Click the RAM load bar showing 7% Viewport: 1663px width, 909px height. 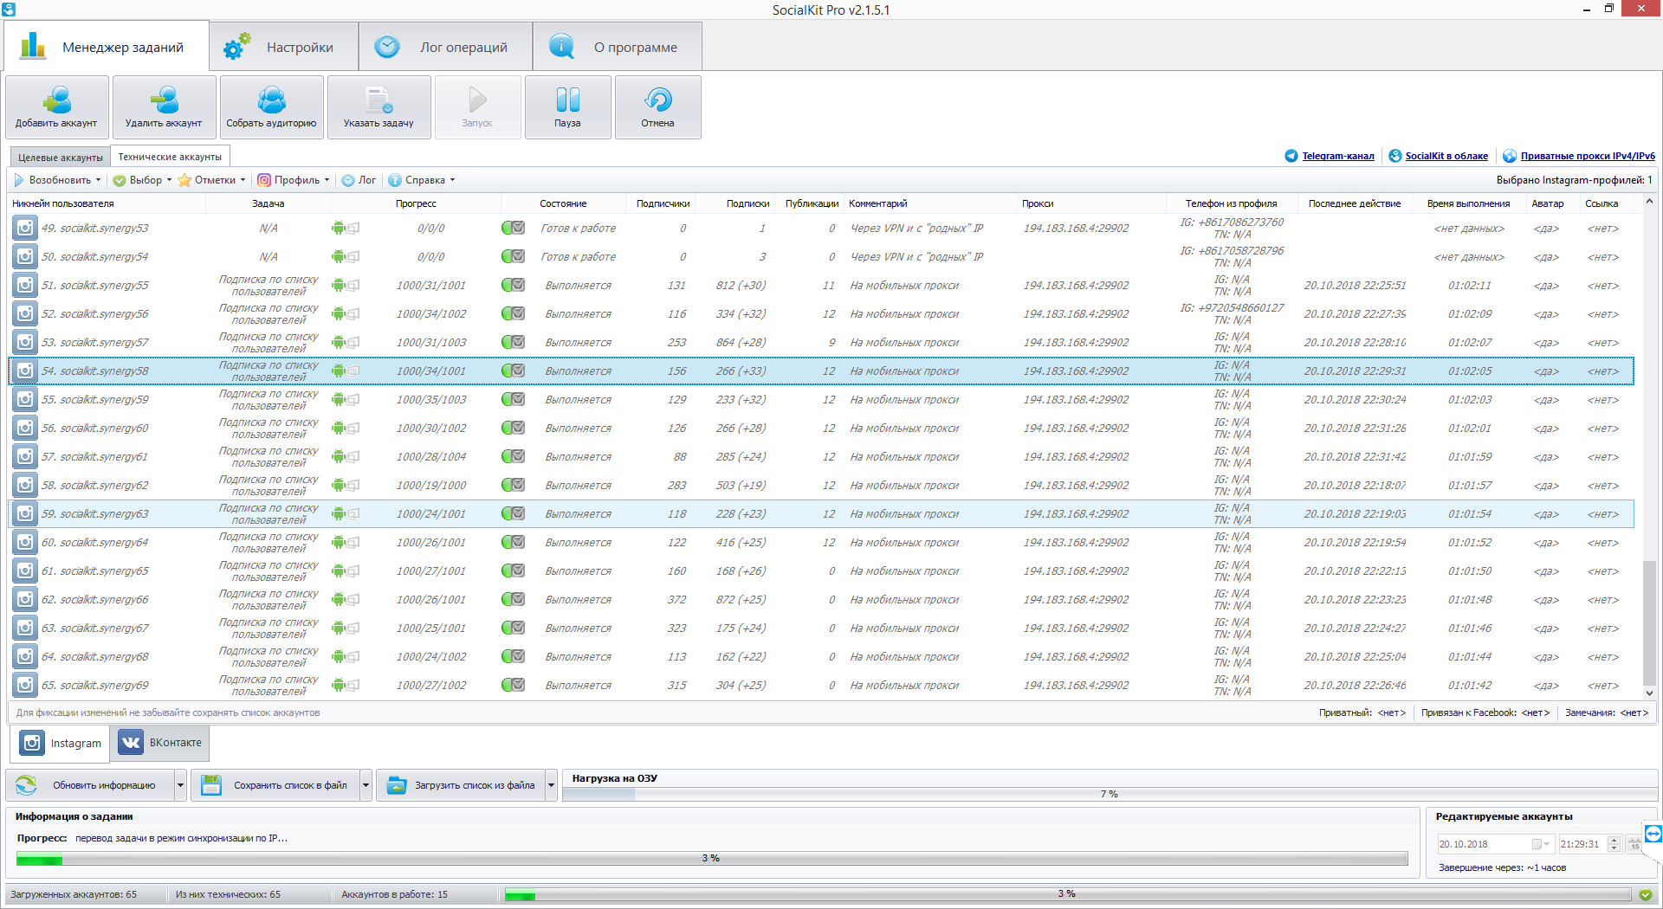coord(1110,794)
